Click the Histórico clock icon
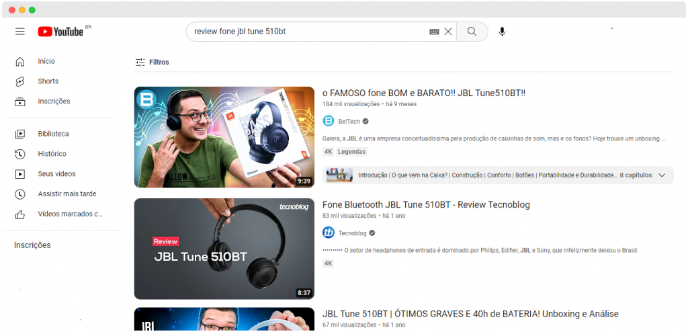This screenshot has height=332, width=688. tap(19, 154)
